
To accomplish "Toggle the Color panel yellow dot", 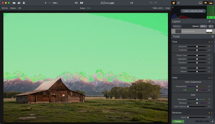I will coord(209,78).
